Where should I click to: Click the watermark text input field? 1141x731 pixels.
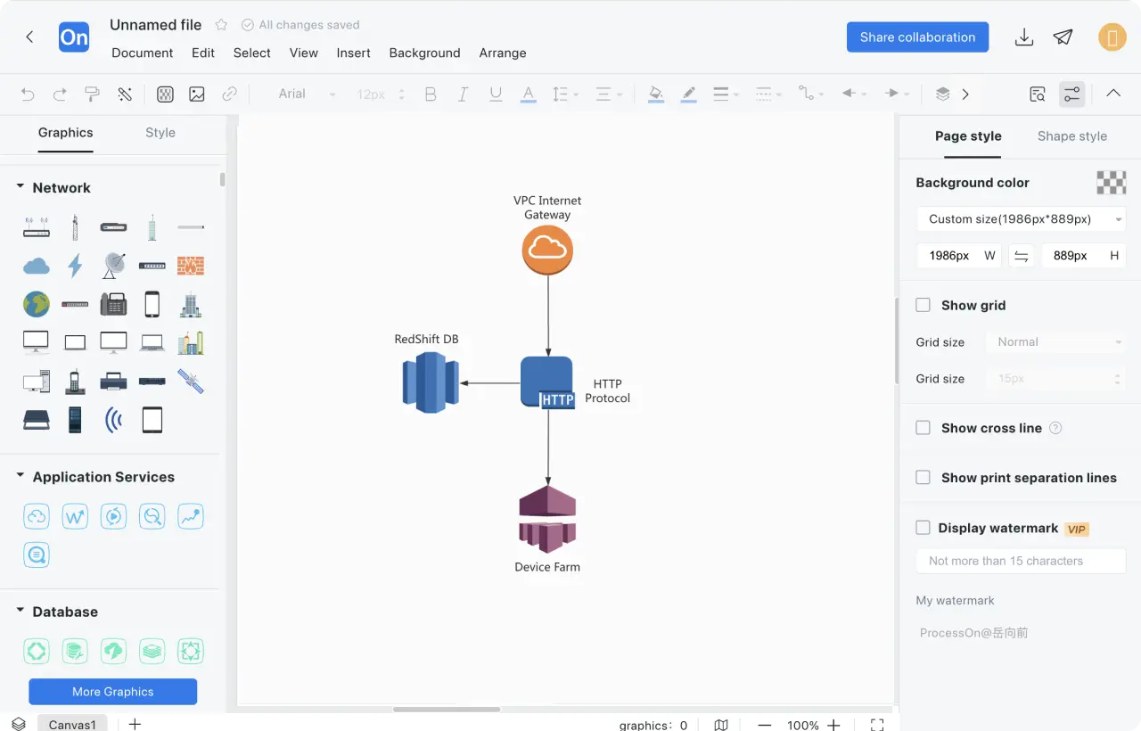click(1021, 561)
